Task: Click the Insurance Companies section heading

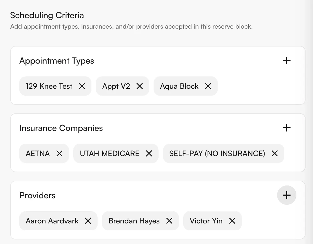Action: pyautogui.click(x=61, y=128)
